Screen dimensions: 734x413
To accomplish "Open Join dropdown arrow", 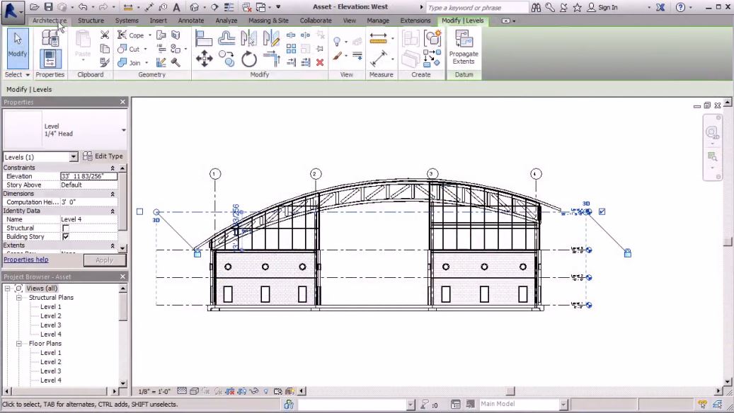I will [147, 63].
